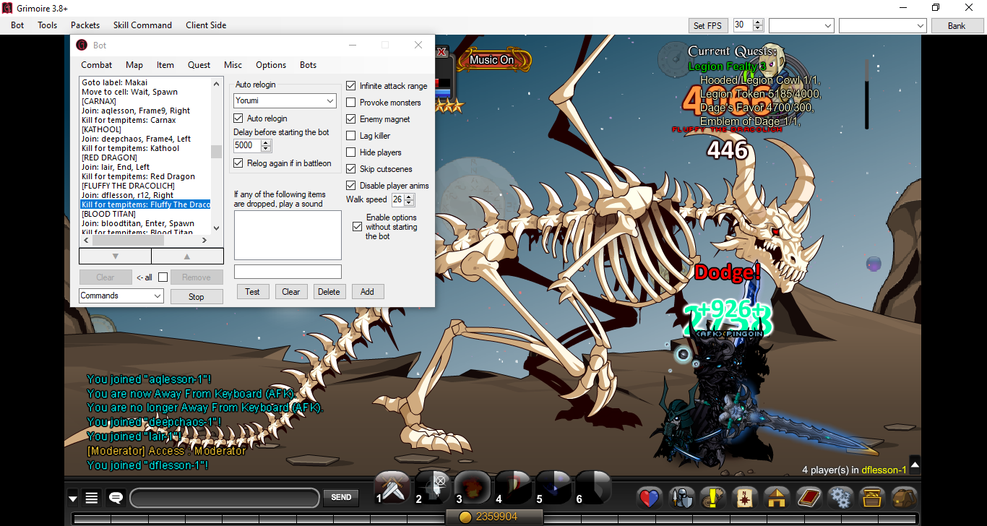Image resolution: width=987 pixels, height=526 pixels.
Task: Toggle Skip cutscenes checkbox
Action: coord(351,169)
